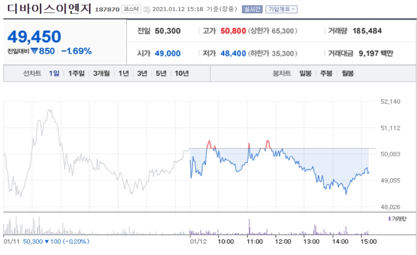This screenshot has height=255, width=417.
Task: Open the 월봉 monthly candle chart
Action: 347,73
